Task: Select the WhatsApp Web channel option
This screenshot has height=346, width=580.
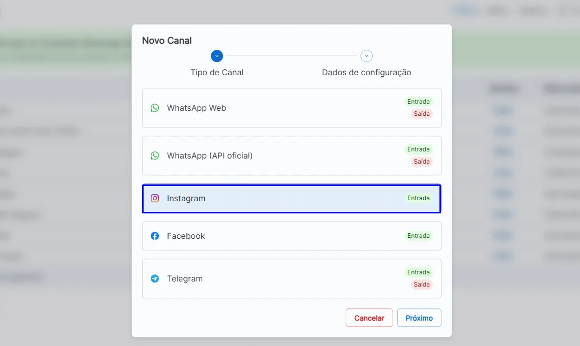Action: (x=291, y=108)
